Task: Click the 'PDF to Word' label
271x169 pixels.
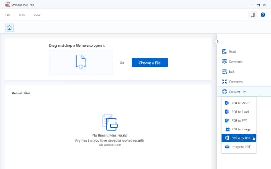Action: tap(241, 103)
